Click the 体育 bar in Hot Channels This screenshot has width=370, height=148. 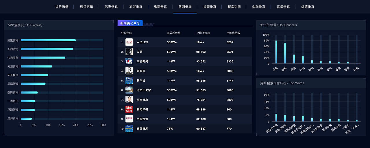[294, 59]
